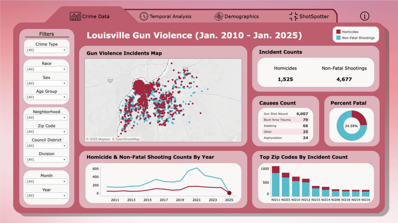Click the 24.59% donut center label
Screen dimensions: 398x223
pyautogui.click(x=351, y=126)
